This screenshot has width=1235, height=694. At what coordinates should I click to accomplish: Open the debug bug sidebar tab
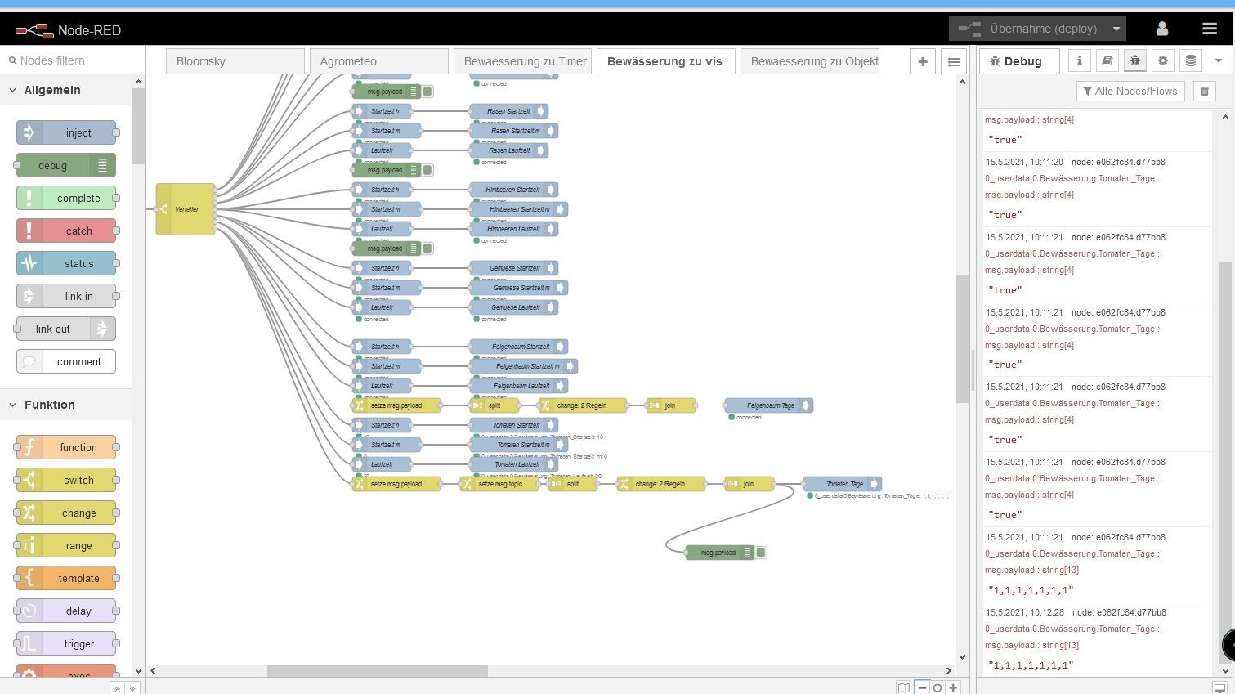coord(1134,60)
